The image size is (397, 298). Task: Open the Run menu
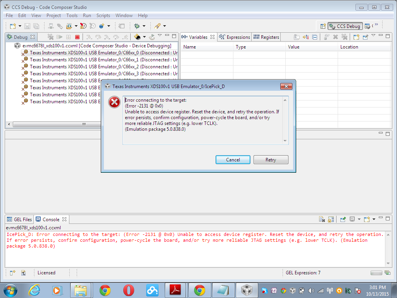point(87,16)
